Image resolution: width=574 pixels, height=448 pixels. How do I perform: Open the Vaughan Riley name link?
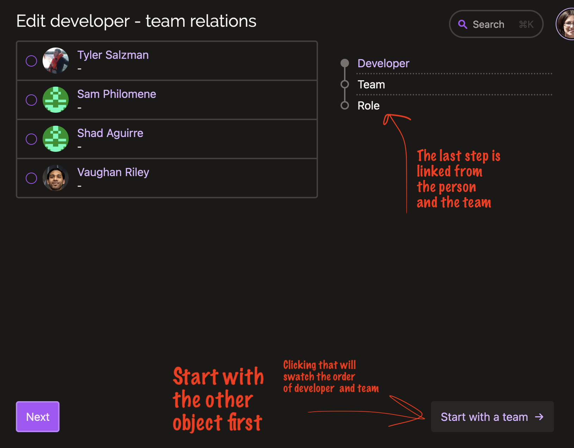pos(113,172)
